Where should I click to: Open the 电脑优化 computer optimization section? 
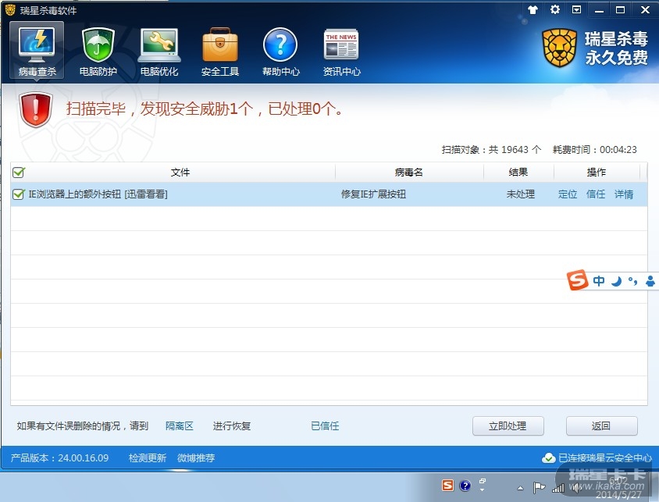point(159,52)
